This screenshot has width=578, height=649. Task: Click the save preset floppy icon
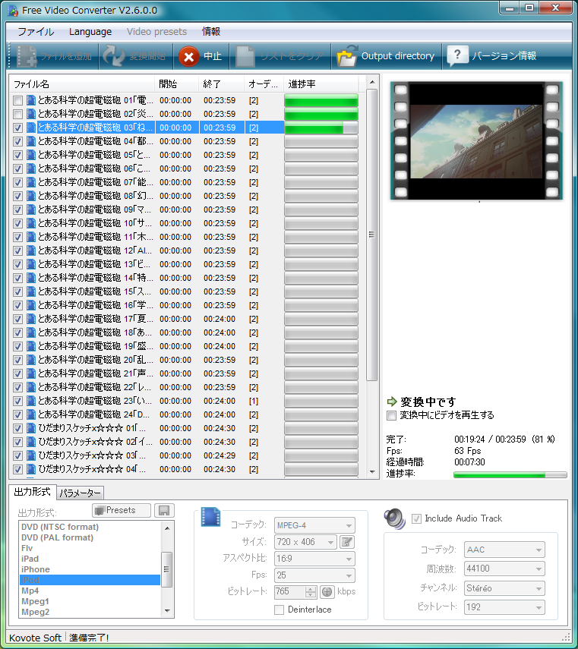164,510
